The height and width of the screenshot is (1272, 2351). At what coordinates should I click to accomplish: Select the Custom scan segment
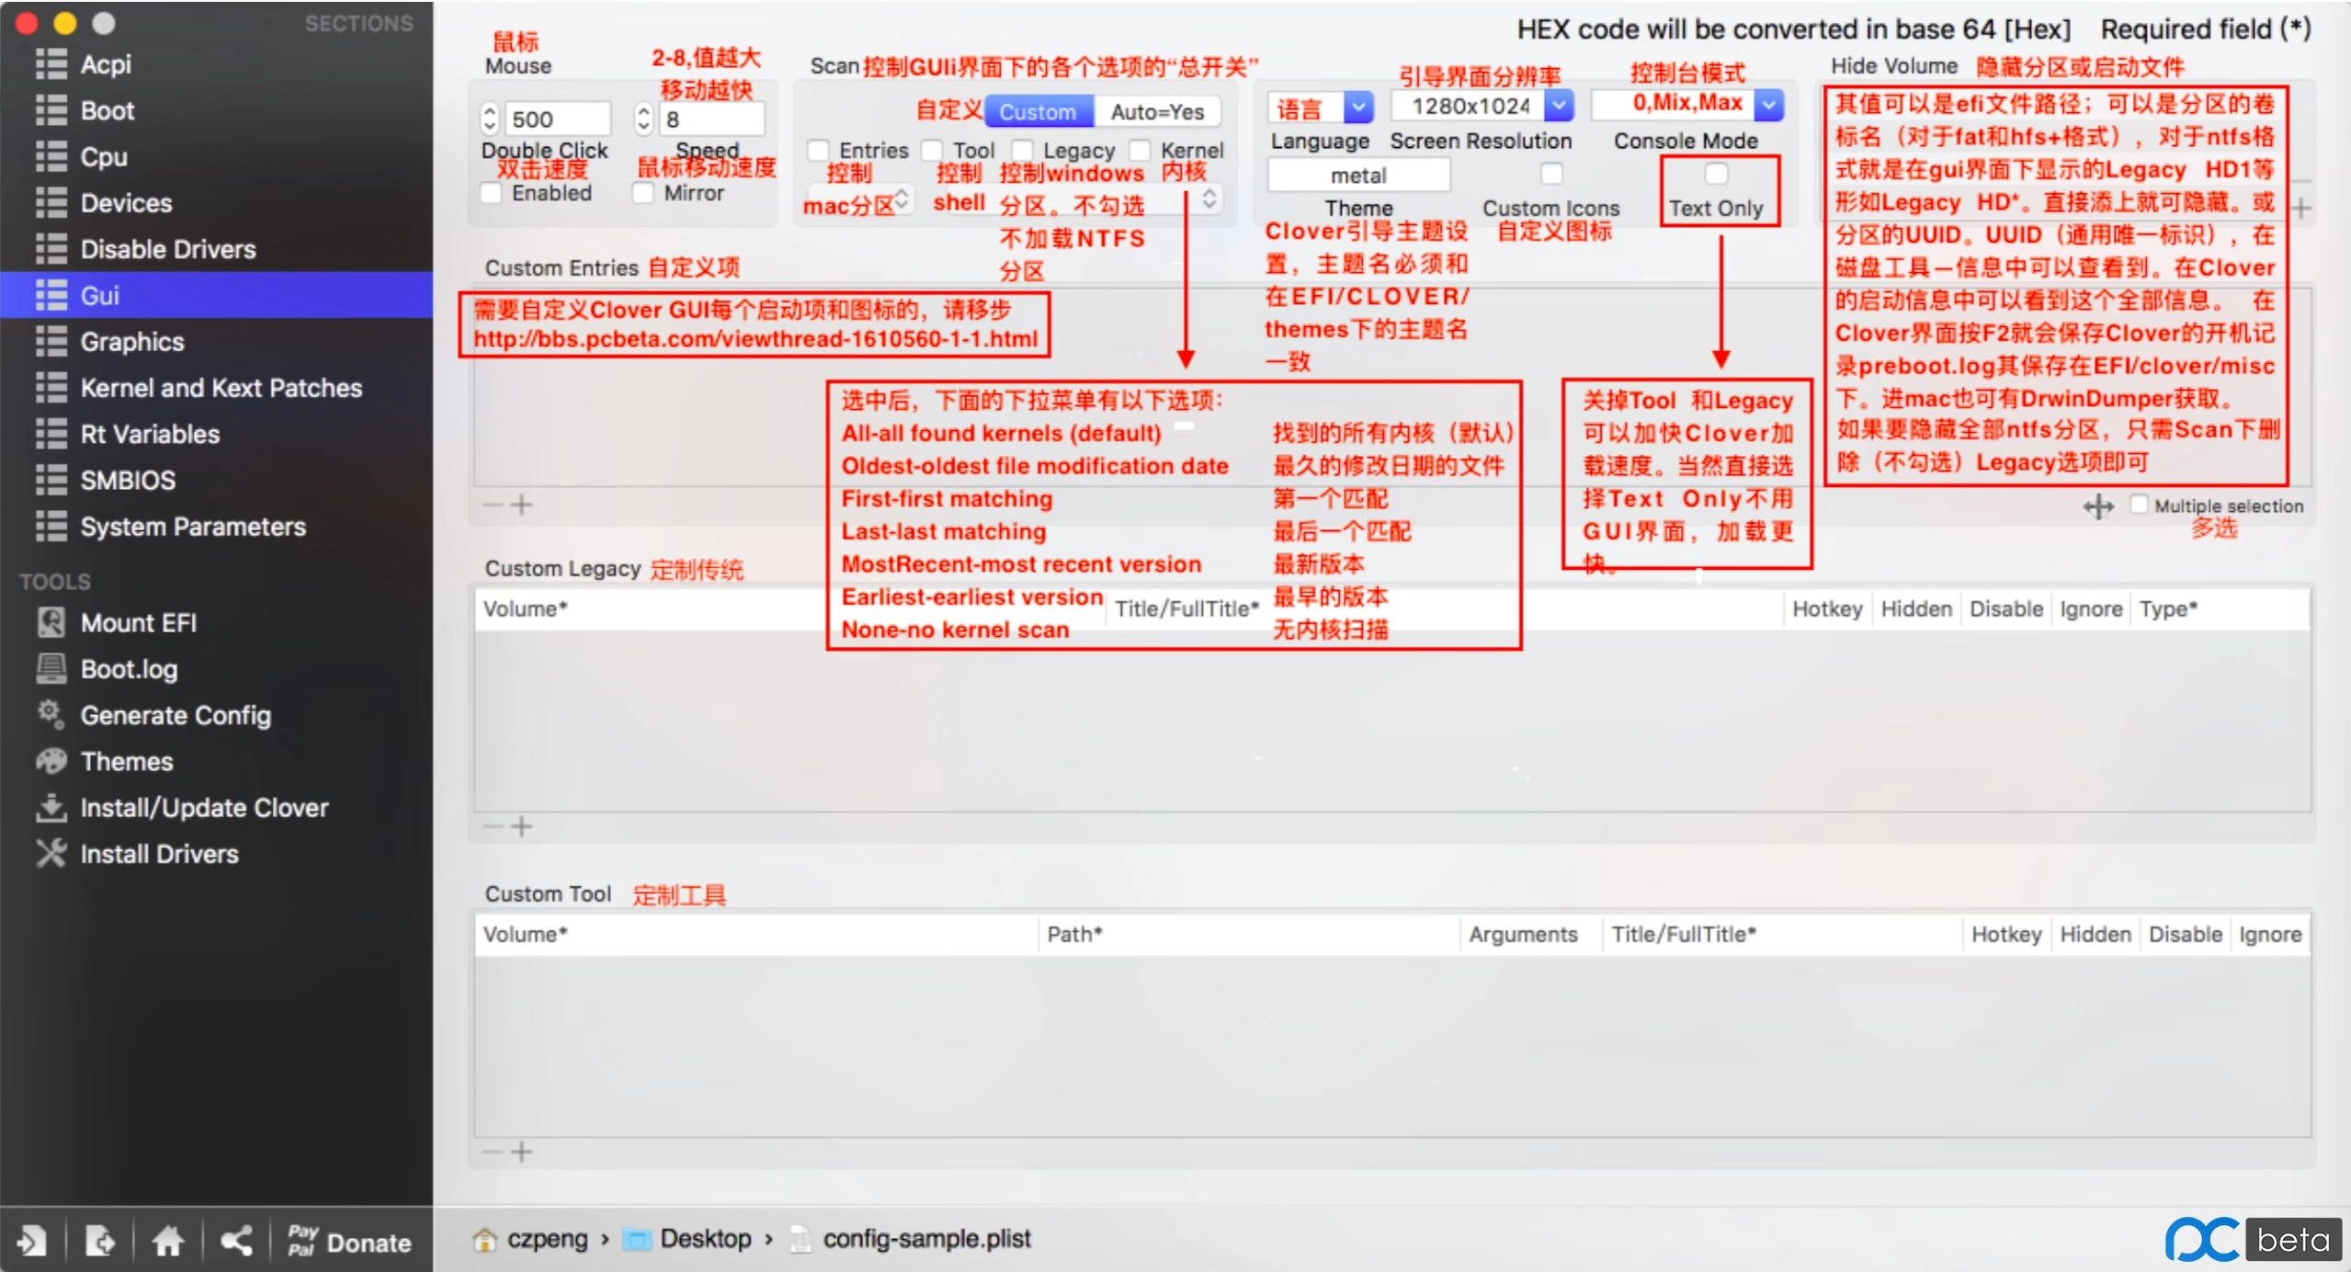click(1039, 112)
